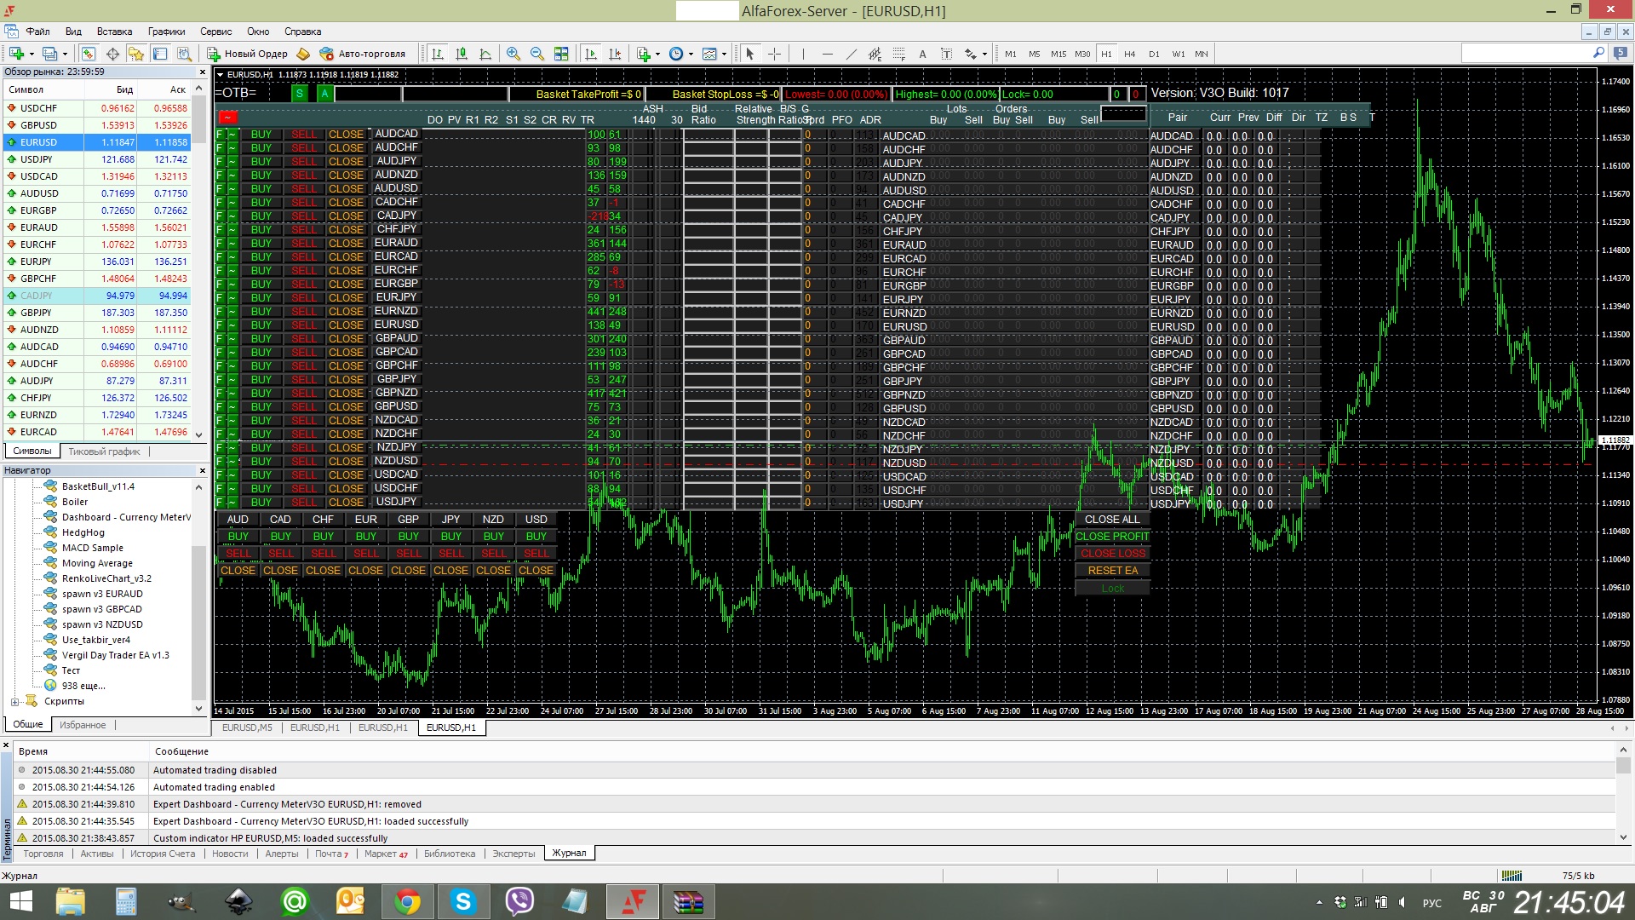1635x920 pixels.
Task: Toggle the green A button on dashboard
Action: pos(324,94)
